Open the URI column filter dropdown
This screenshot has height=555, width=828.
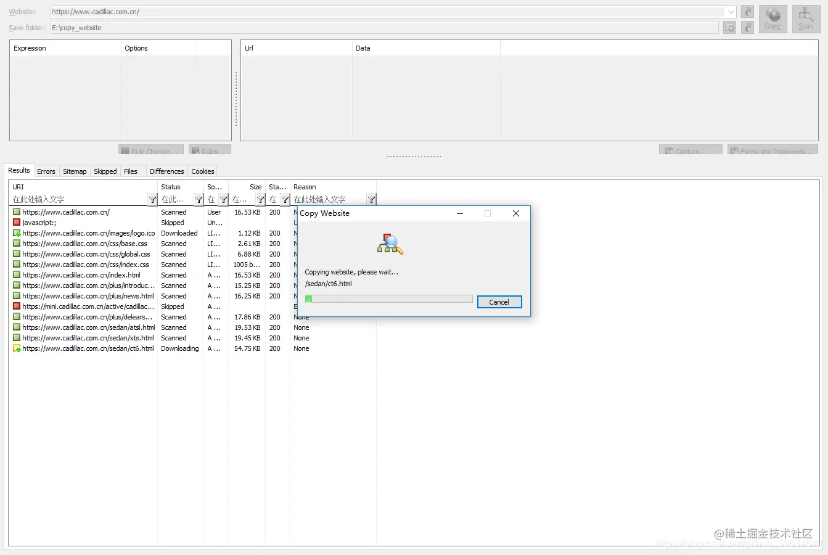click(x=152, y=200)
